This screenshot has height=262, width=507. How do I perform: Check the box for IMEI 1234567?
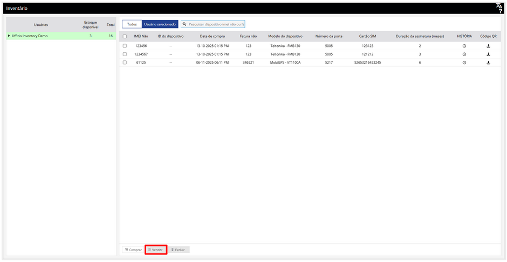[x=125, y=54]
